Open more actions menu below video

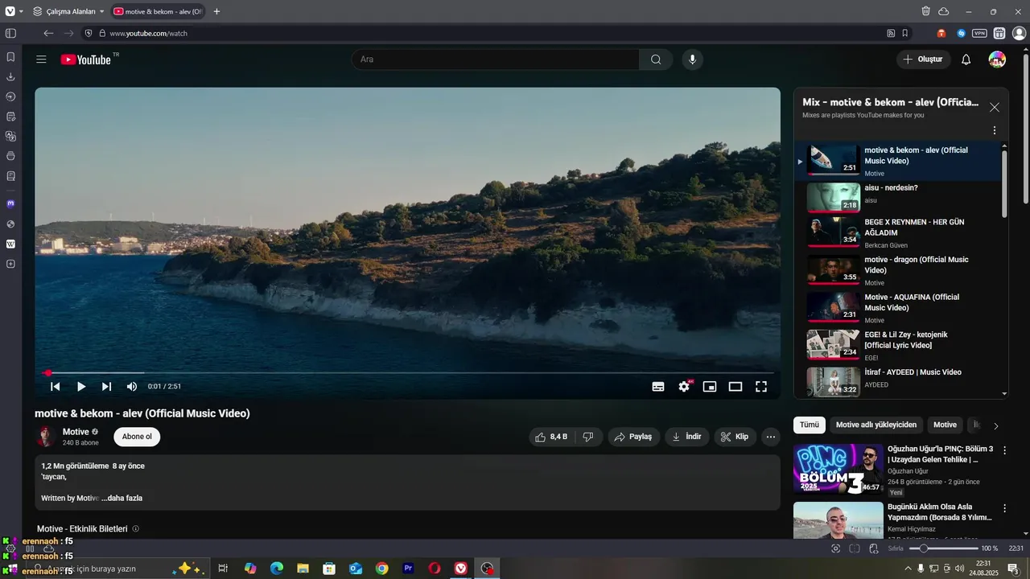point(771,437)
